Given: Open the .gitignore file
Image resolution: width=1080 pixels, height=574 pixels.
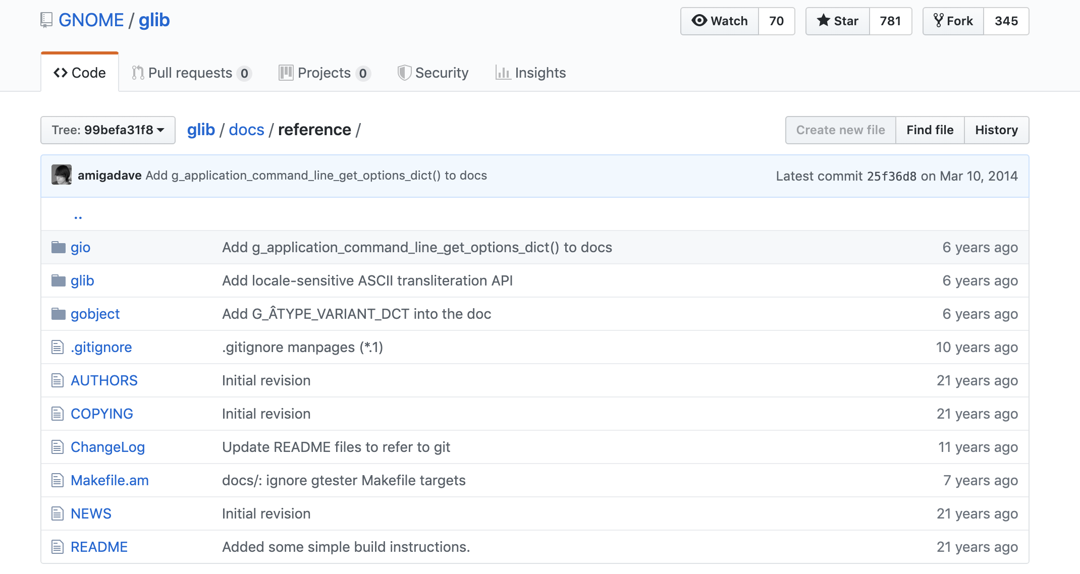Looking at the screenshot, I should (x=101, y=347).
